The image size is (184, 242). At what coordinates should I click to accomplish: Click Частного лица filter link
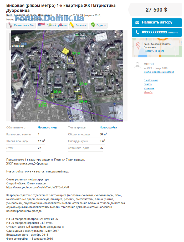pos(48,128)
